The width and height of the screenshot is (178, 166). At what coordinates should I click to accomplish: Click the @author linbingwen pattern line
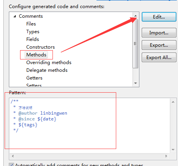pyautogui.click(x=40, y=113)
